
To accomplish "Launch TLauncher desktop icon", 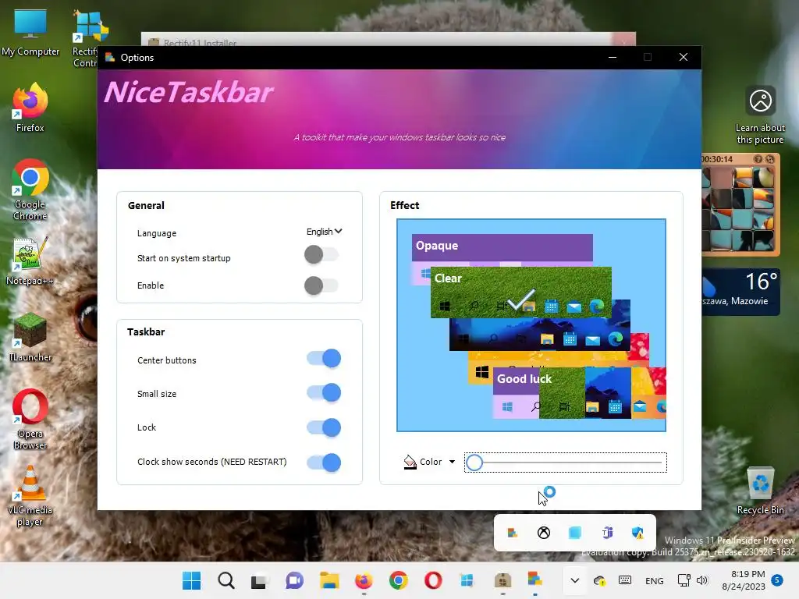I will (30, 338).
